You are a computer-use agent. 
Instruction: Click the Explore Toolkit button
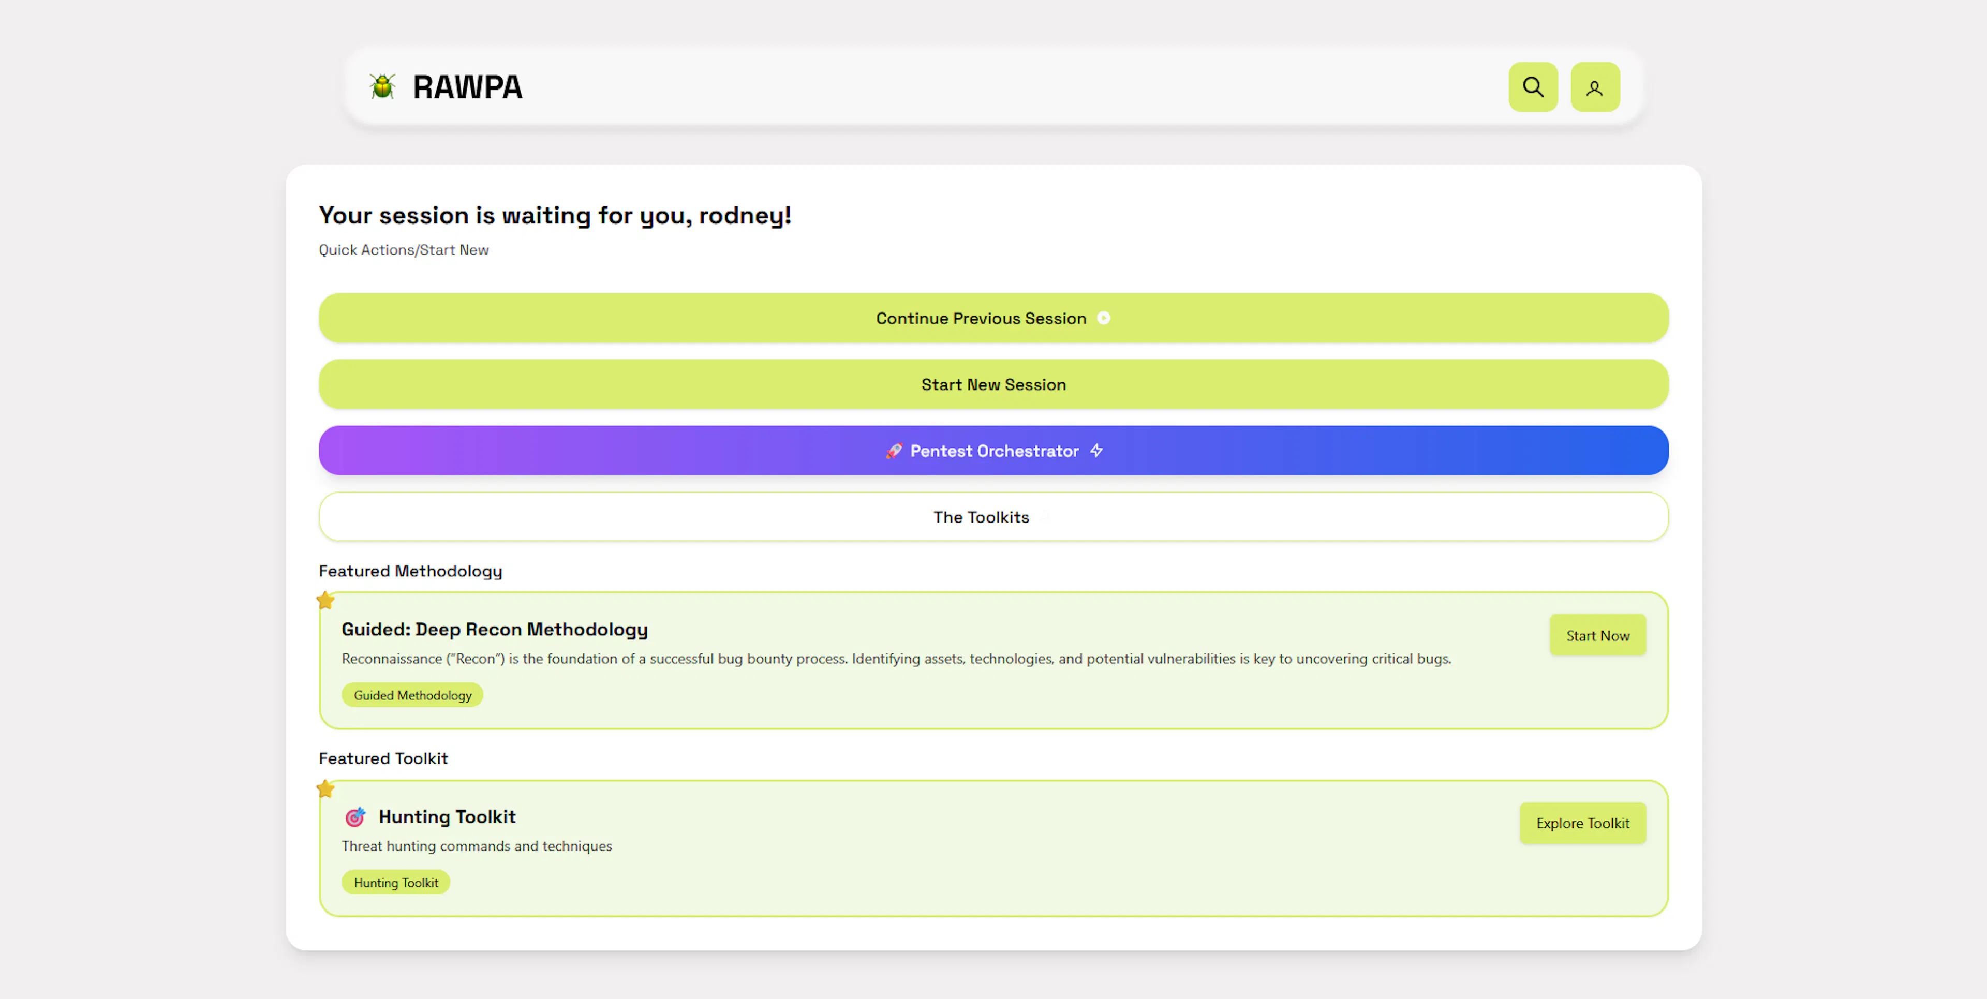coord(1582,823)
